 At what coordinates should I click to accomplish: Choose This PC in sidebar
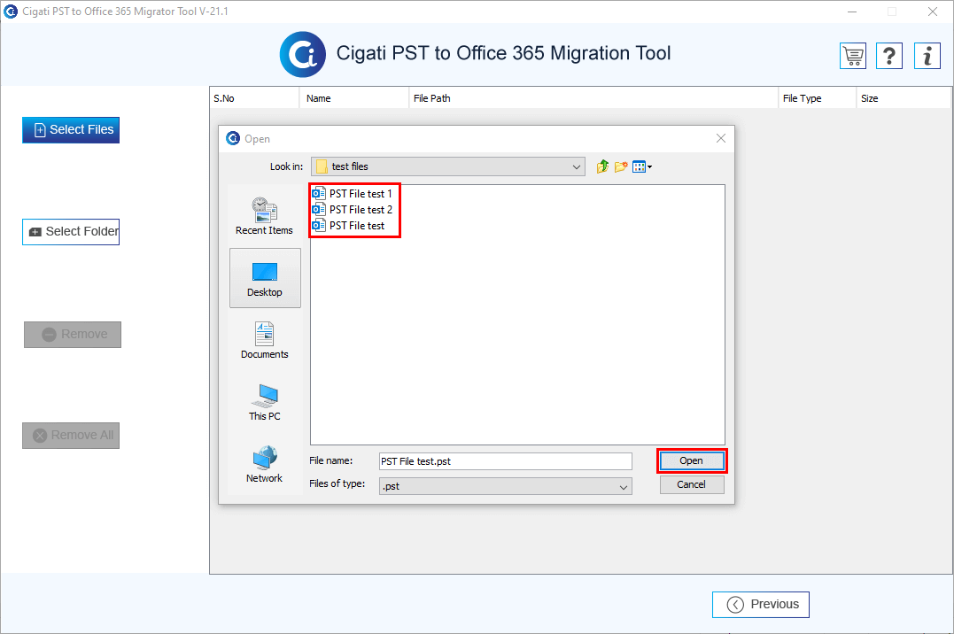[x=265, y=402]
